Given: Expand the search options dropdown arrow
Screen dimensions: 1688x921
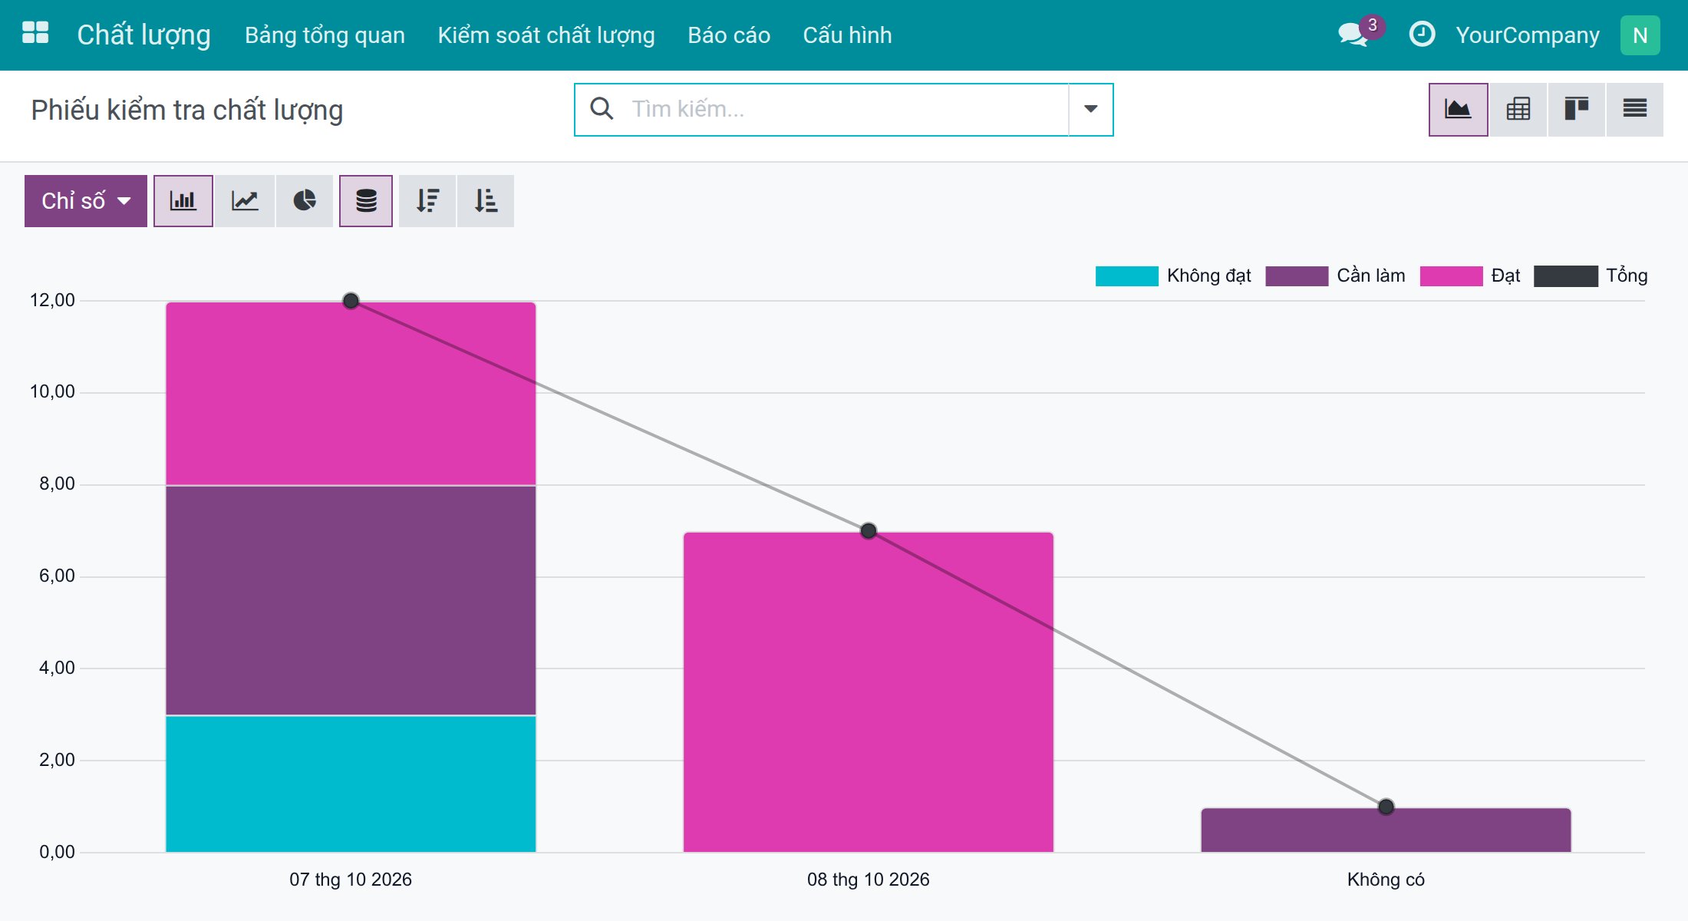Looking at the screenshot, I should coord(1090,109).
